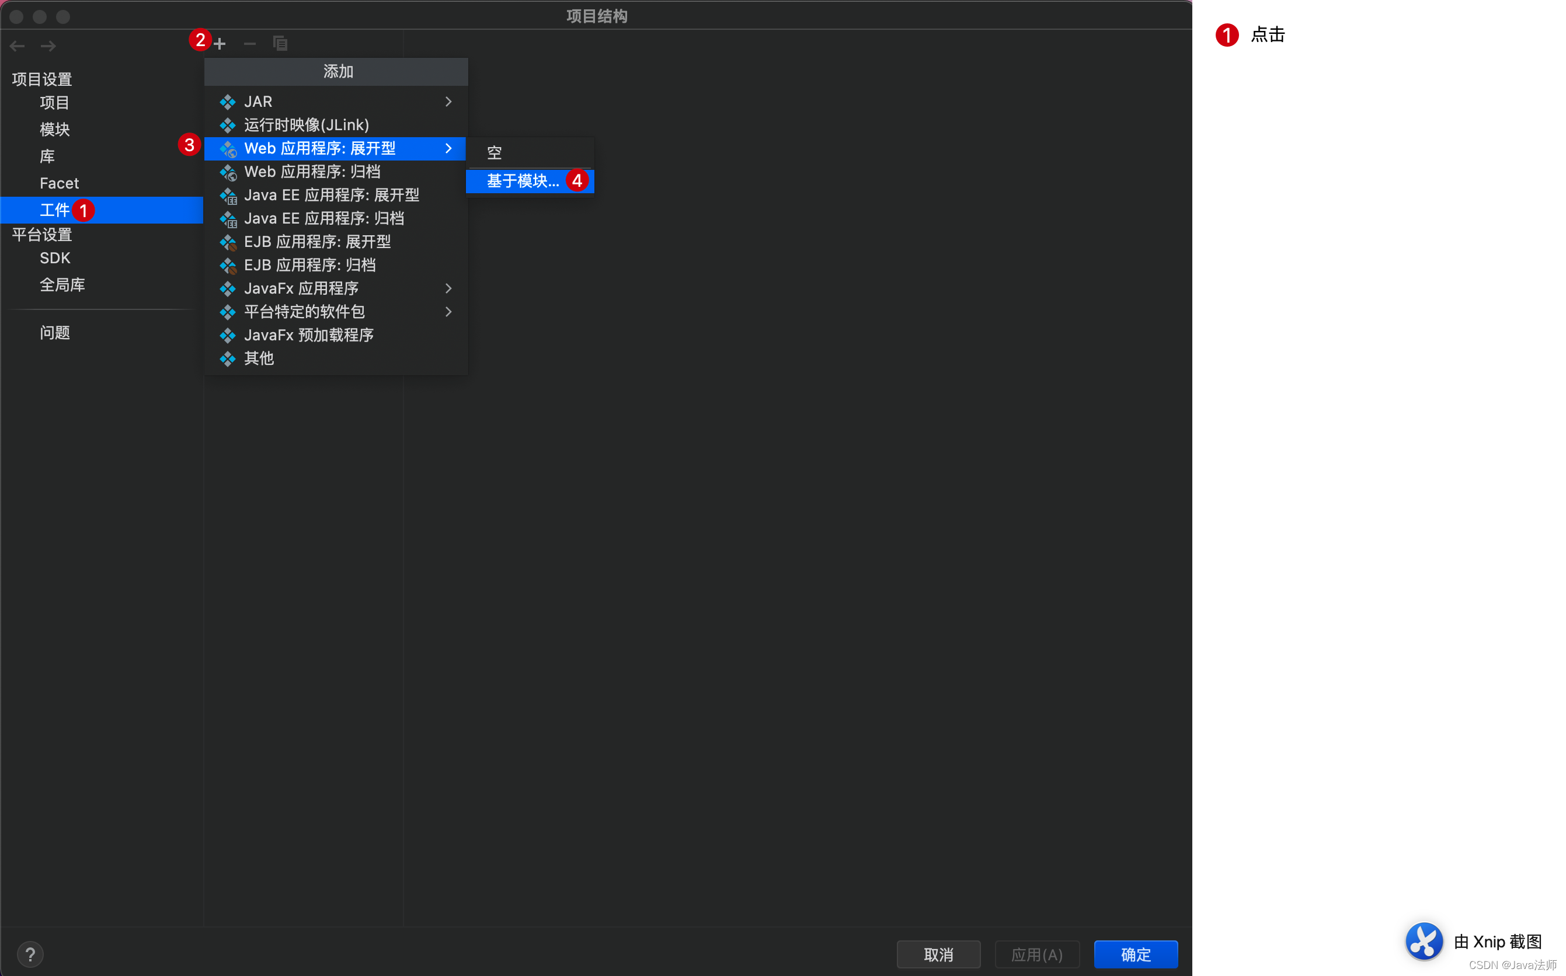
Task: Expand the JavaFx 应用程序 submenu chevron
Action: coord(448,288)
